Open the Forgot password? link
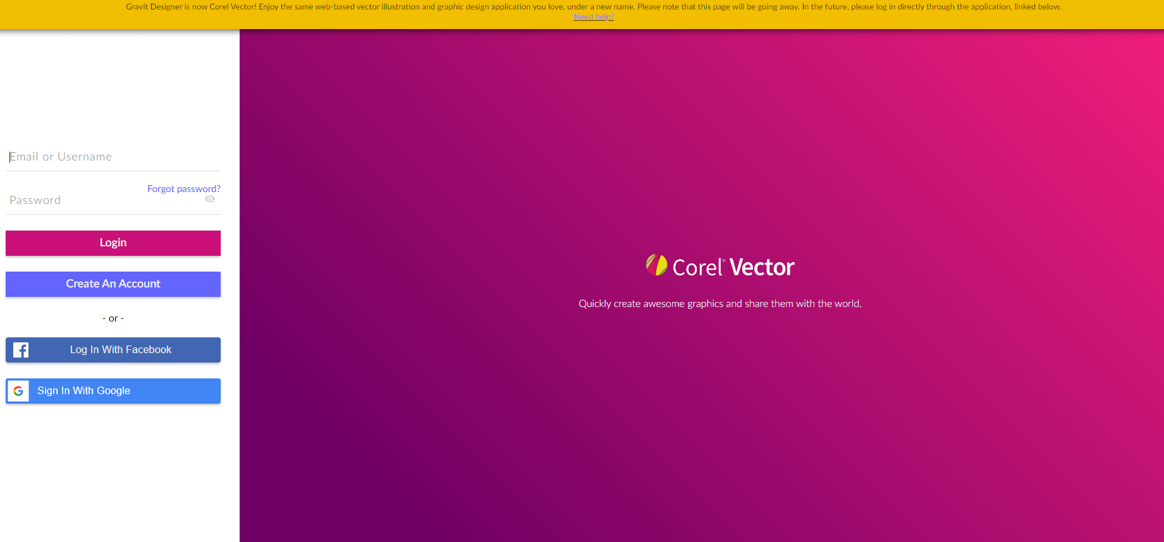Image resolution: width=1164 pixels, height=542 pixels. (183, 189)
